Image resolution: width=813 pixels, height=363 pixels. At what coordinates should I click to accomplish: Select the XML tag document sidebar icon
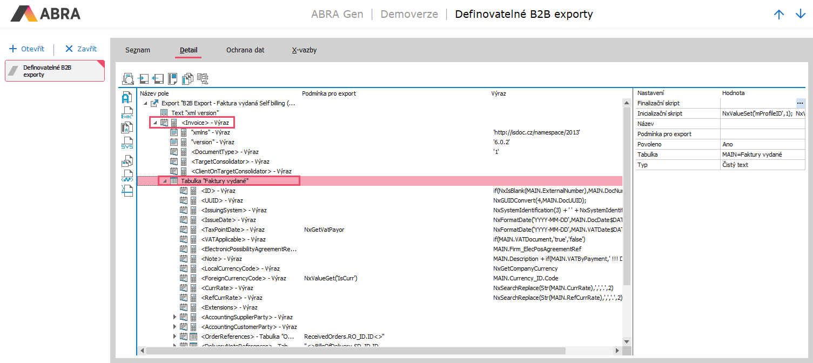[126, 176]
